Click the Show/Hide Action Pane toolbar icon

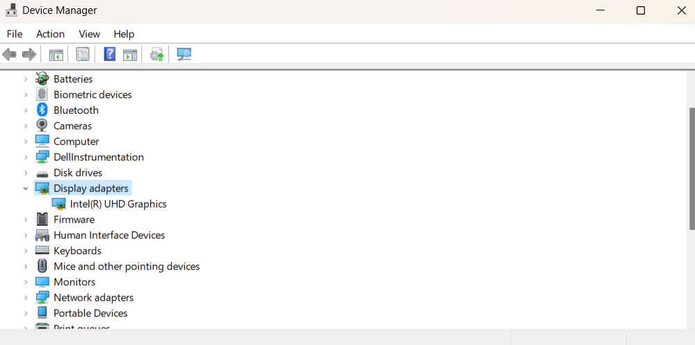point(130,54)
